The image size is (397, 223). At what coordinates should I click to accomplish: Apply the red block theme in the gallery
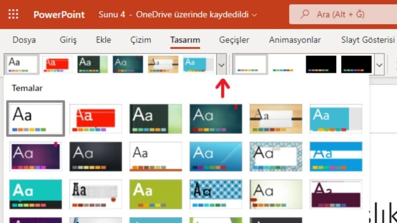(96, 119)
